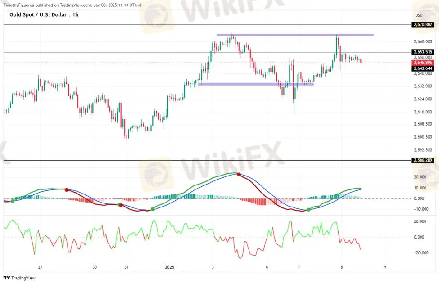
Task: Click the lower purple support zone rectangle
Action: (256, 84)
